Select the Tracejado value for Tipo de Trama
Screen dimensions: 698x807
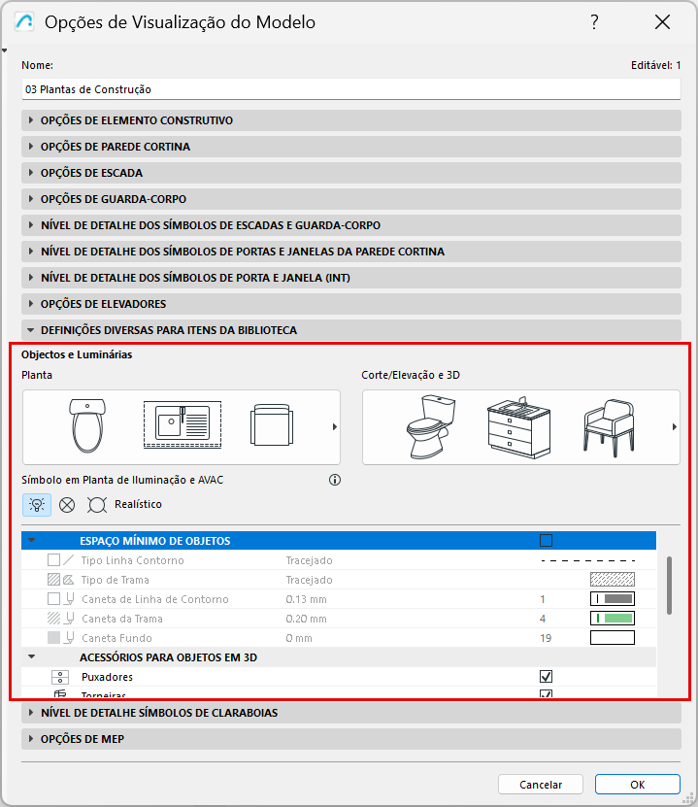309,580
